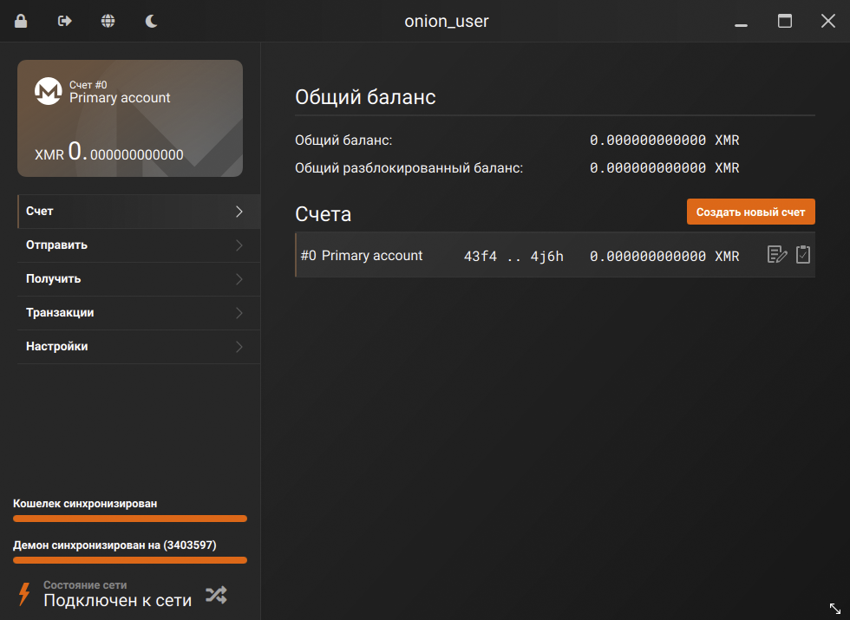The width and height of the screenshot is (850, 620).
Task: Copy Primary account address clipboard icon
Action: click(x=803, y=255)
